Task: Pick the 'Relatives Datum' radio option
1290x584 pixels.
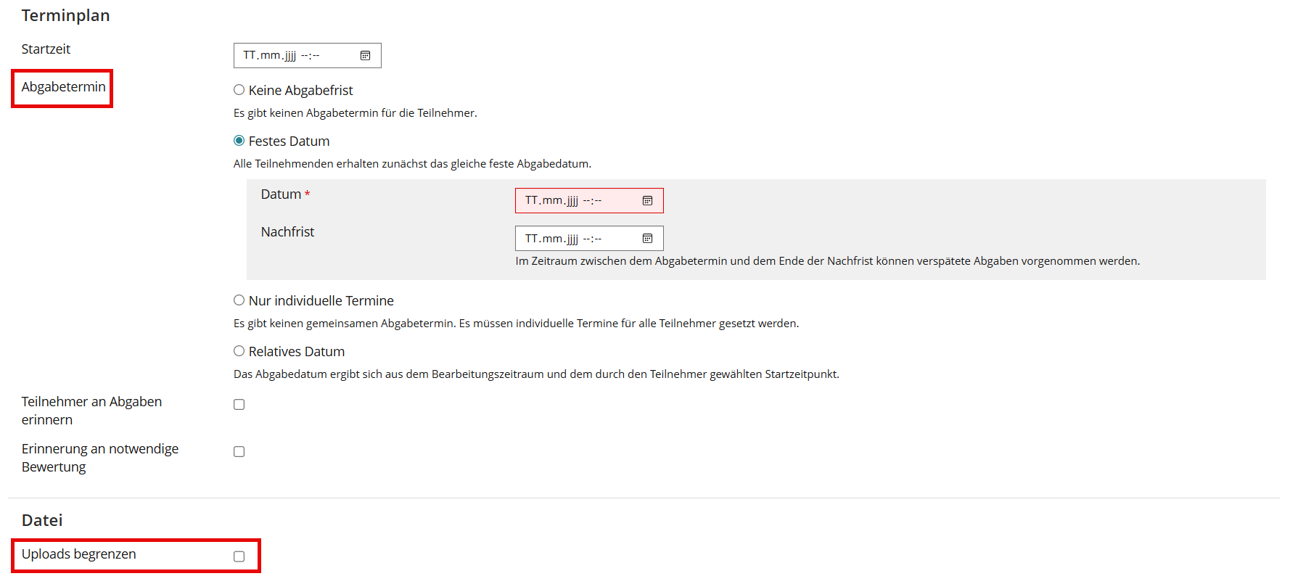Action: 239,351
